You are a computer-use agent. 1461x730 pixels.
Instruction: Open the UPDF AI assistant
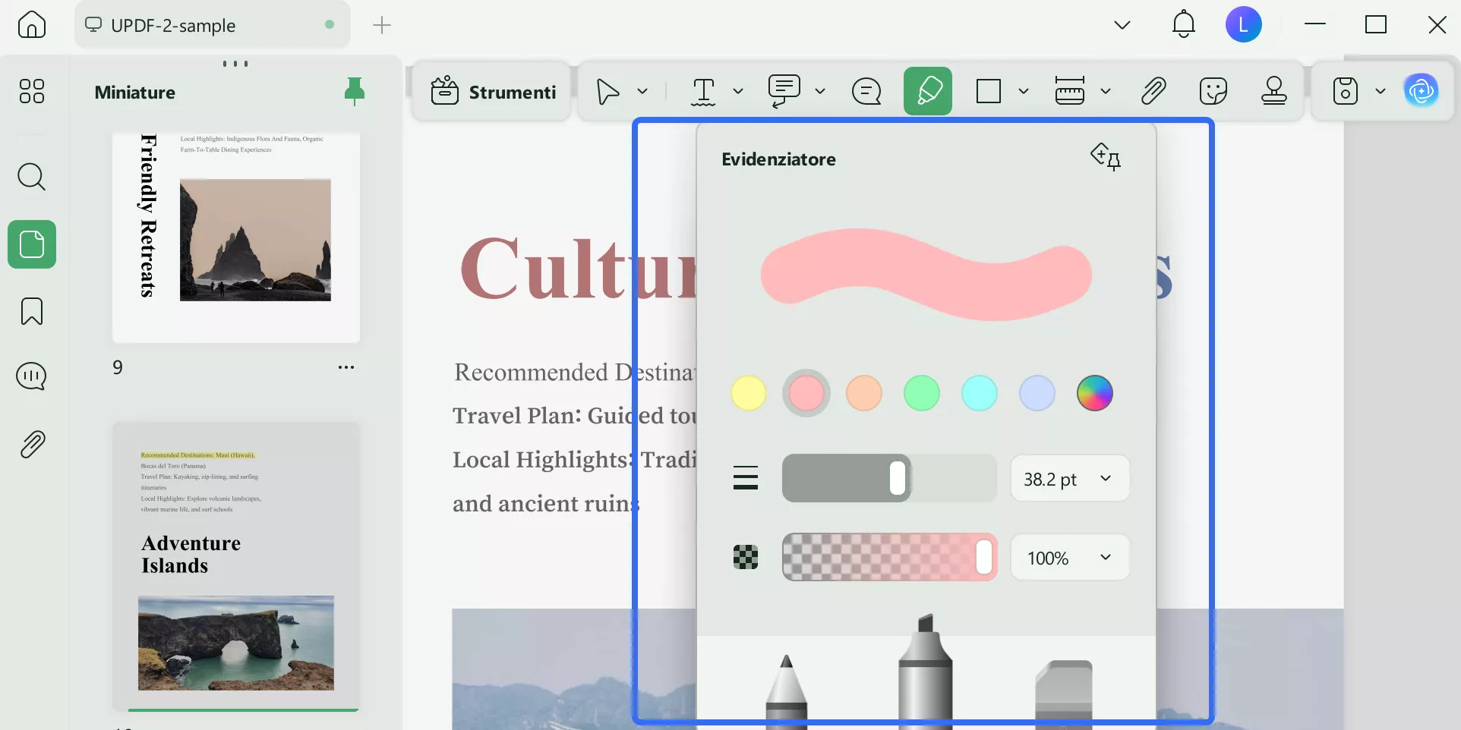point(1422,92)
